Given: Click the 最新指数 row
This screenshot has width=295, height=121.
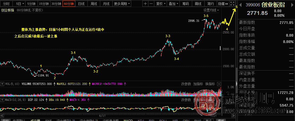Looking at the screenshot, I should click(x=266, y=23).
